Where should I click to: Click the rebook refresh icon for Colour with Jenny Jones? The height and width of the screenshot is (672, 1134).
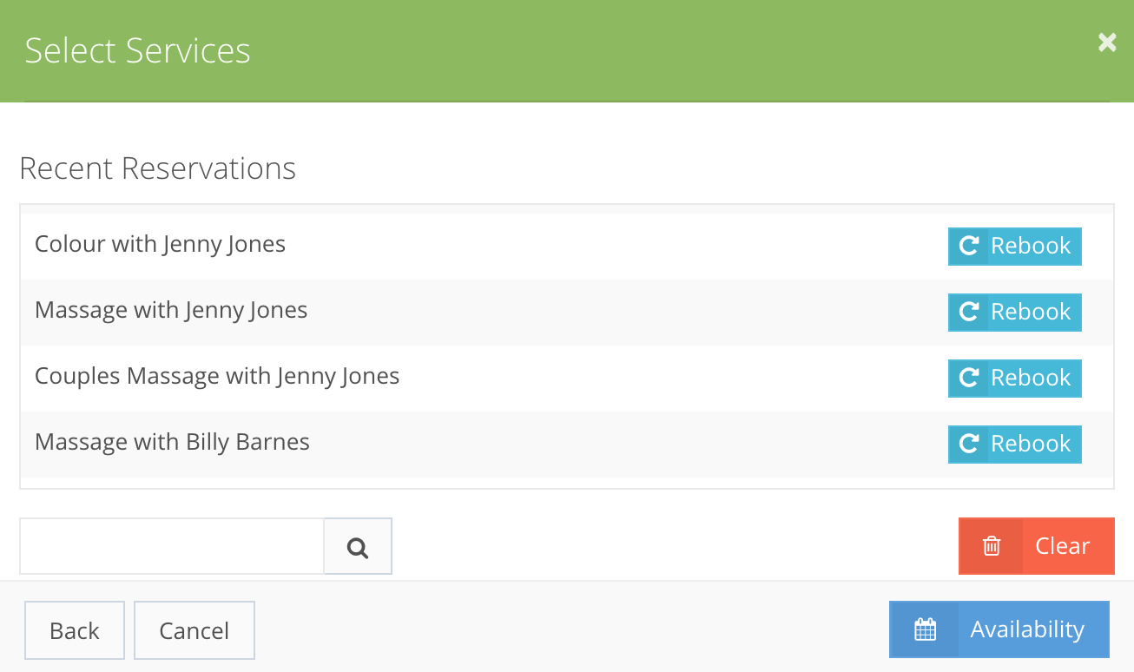(968, 246)
